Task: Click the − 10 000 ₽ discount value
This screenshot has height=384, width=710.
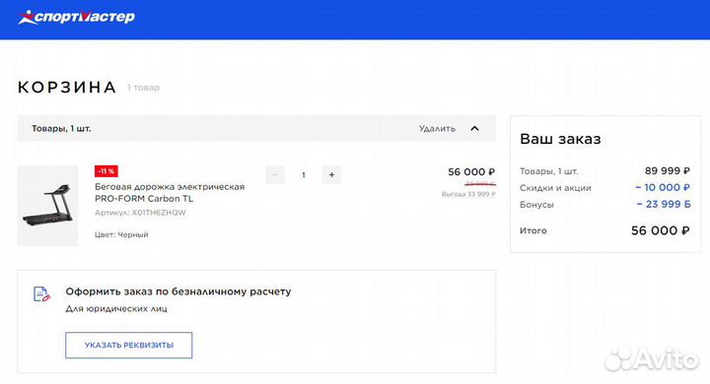Action: coord(663,187)
